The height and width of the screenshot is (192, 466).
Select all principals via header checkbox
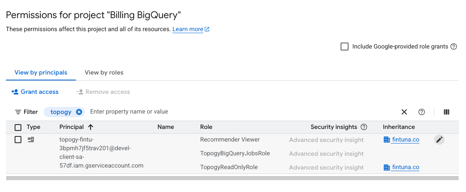(18, 127)
